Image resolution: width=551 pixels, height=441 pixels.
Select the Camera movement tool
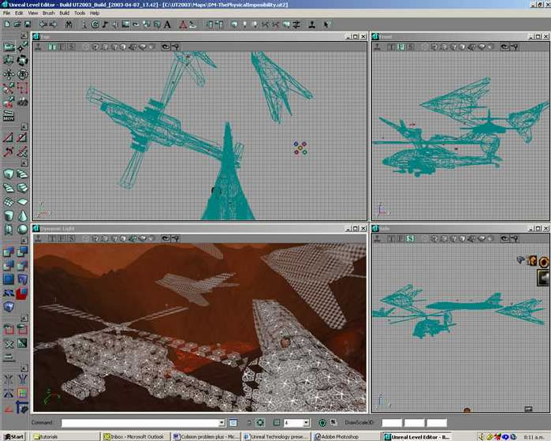tap(9, 47)
